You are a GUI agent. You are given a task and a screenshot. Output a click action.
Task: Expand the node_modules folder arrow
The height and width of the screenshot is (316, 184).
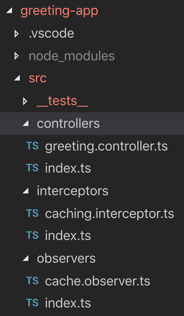coord(17,56)
